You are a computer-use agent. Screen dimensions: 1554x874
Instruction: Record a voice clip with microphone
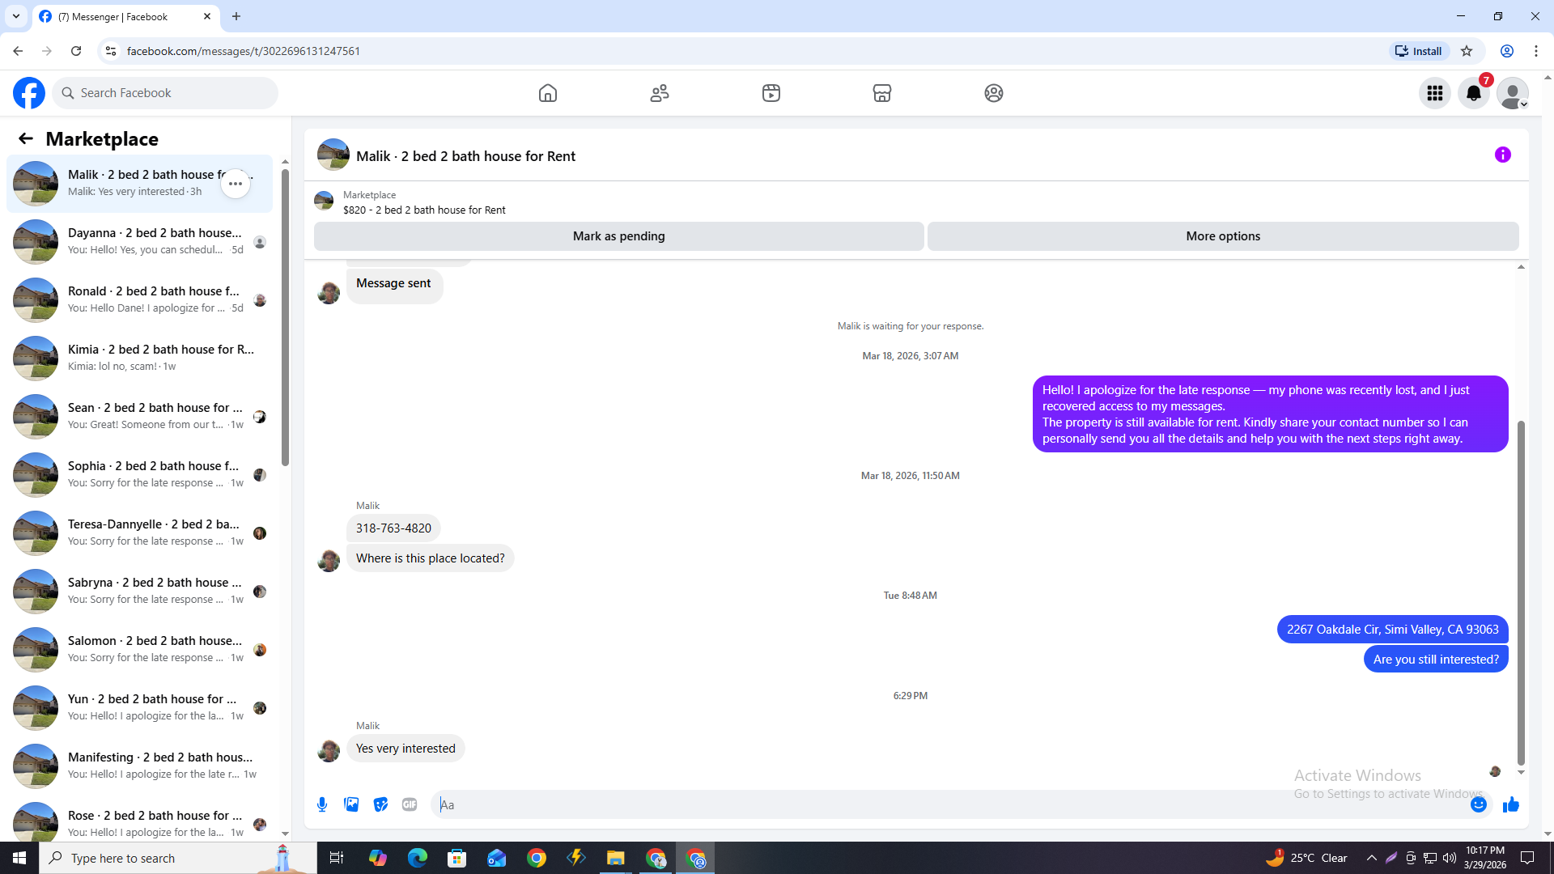pyautogui.click(x=322, y=804)
